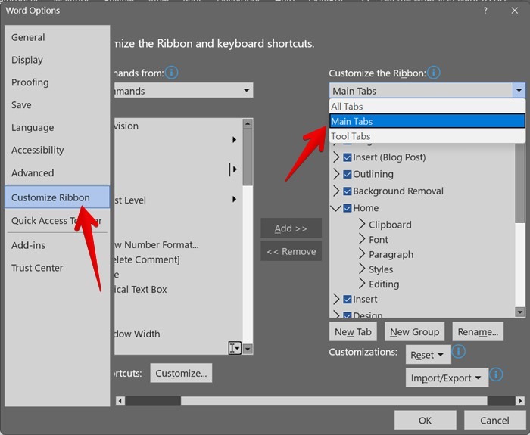Click the info icon beside 'Customize the Ribbon'
Image resolution: width=530 pixels, height=435 pixels.
434,73
